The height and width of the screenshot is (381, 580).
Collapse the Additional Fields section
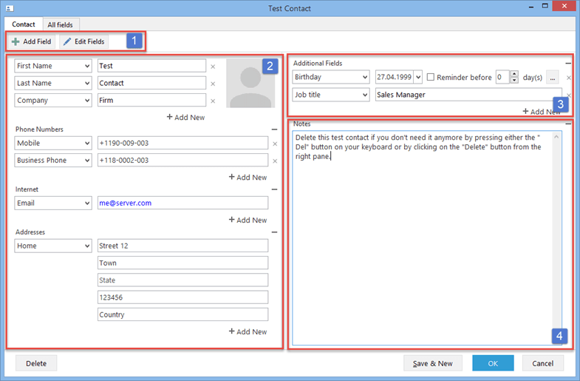tap(568, 64)
